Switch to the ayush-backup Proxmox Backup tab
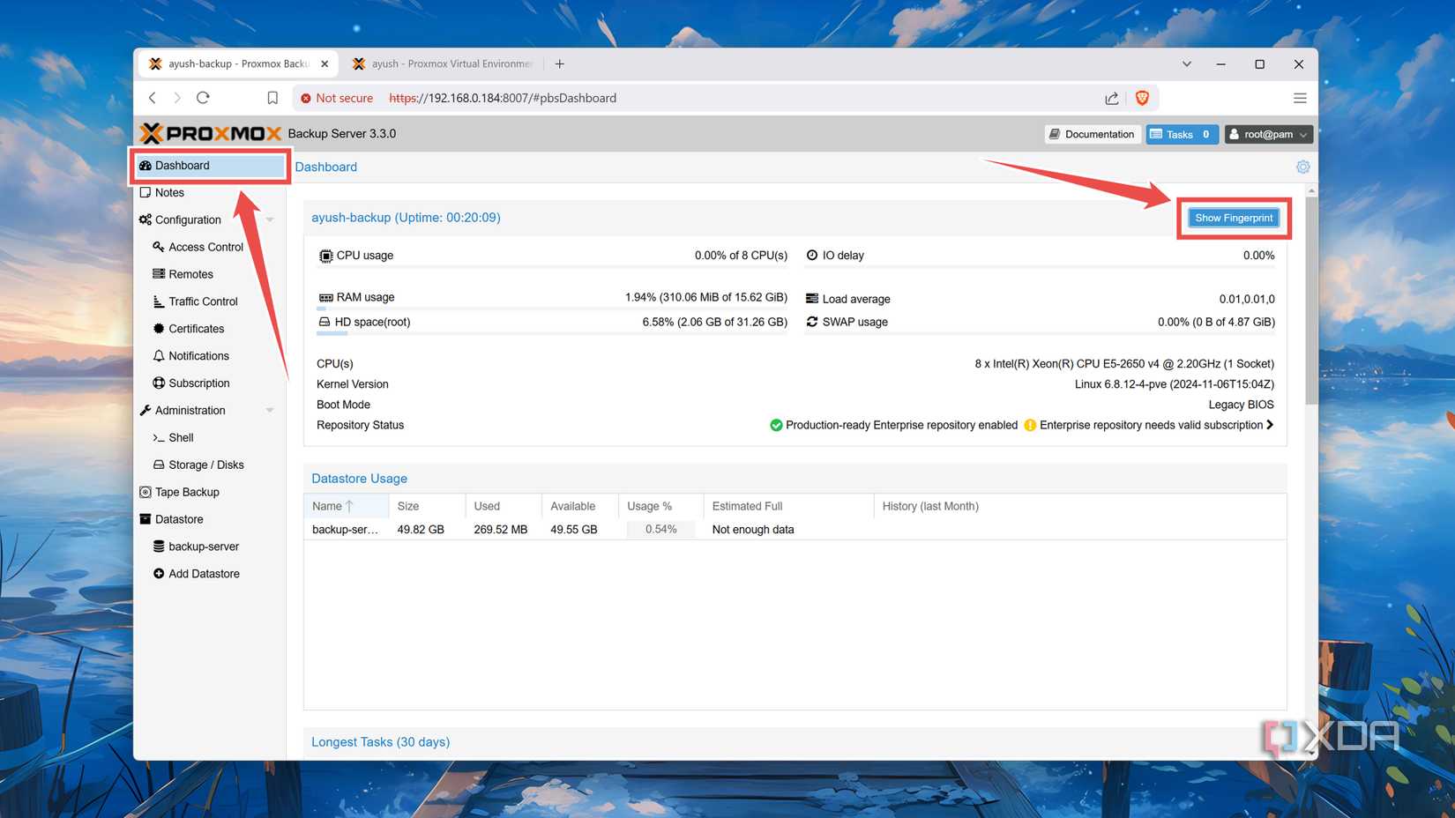This screenshot has height=818, width=1455. pyautogui.click(x=236, y=63)
